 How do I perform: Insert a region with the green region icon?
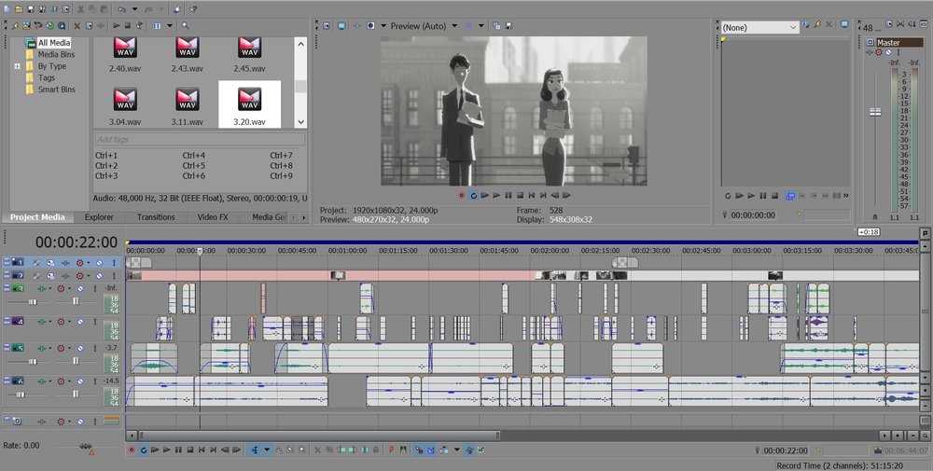click(403, 450)
